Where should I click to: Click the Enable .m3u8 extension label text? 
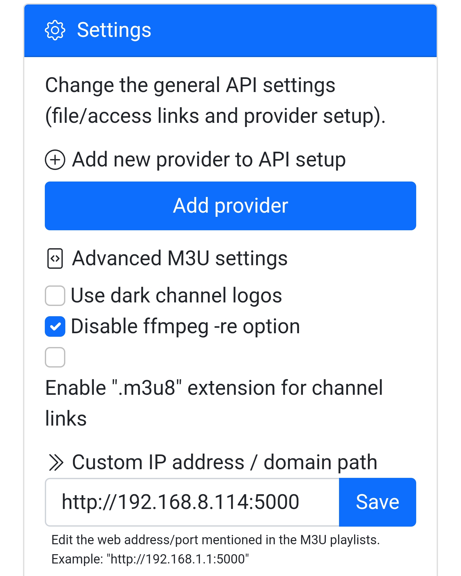click(x=214, y=403)
